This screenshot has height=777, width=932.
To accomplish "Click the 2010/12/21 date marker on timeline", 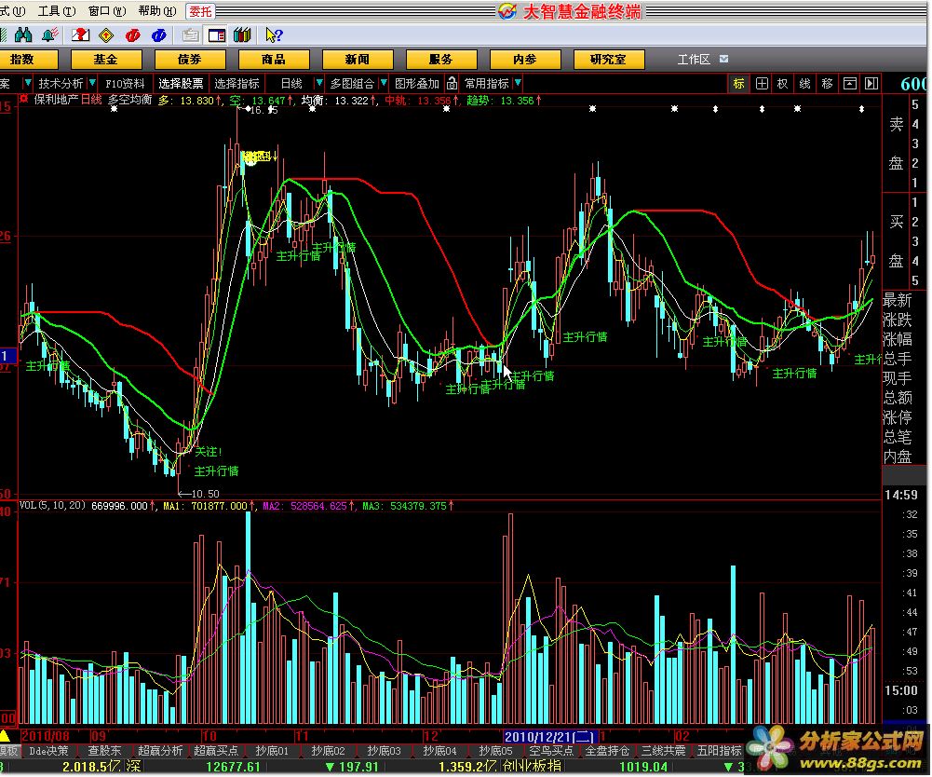I will point(549,737).
